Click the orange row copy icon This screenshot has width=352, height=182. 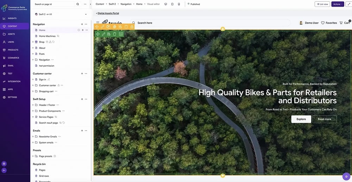click(x=108, y=27)
